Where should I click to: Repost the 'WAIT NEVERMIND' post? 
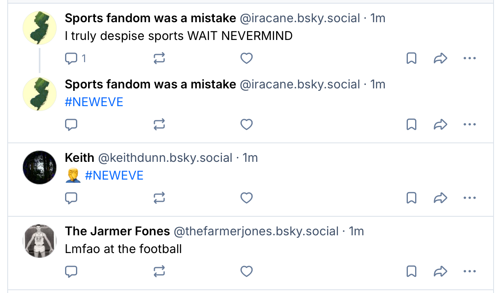159,59
